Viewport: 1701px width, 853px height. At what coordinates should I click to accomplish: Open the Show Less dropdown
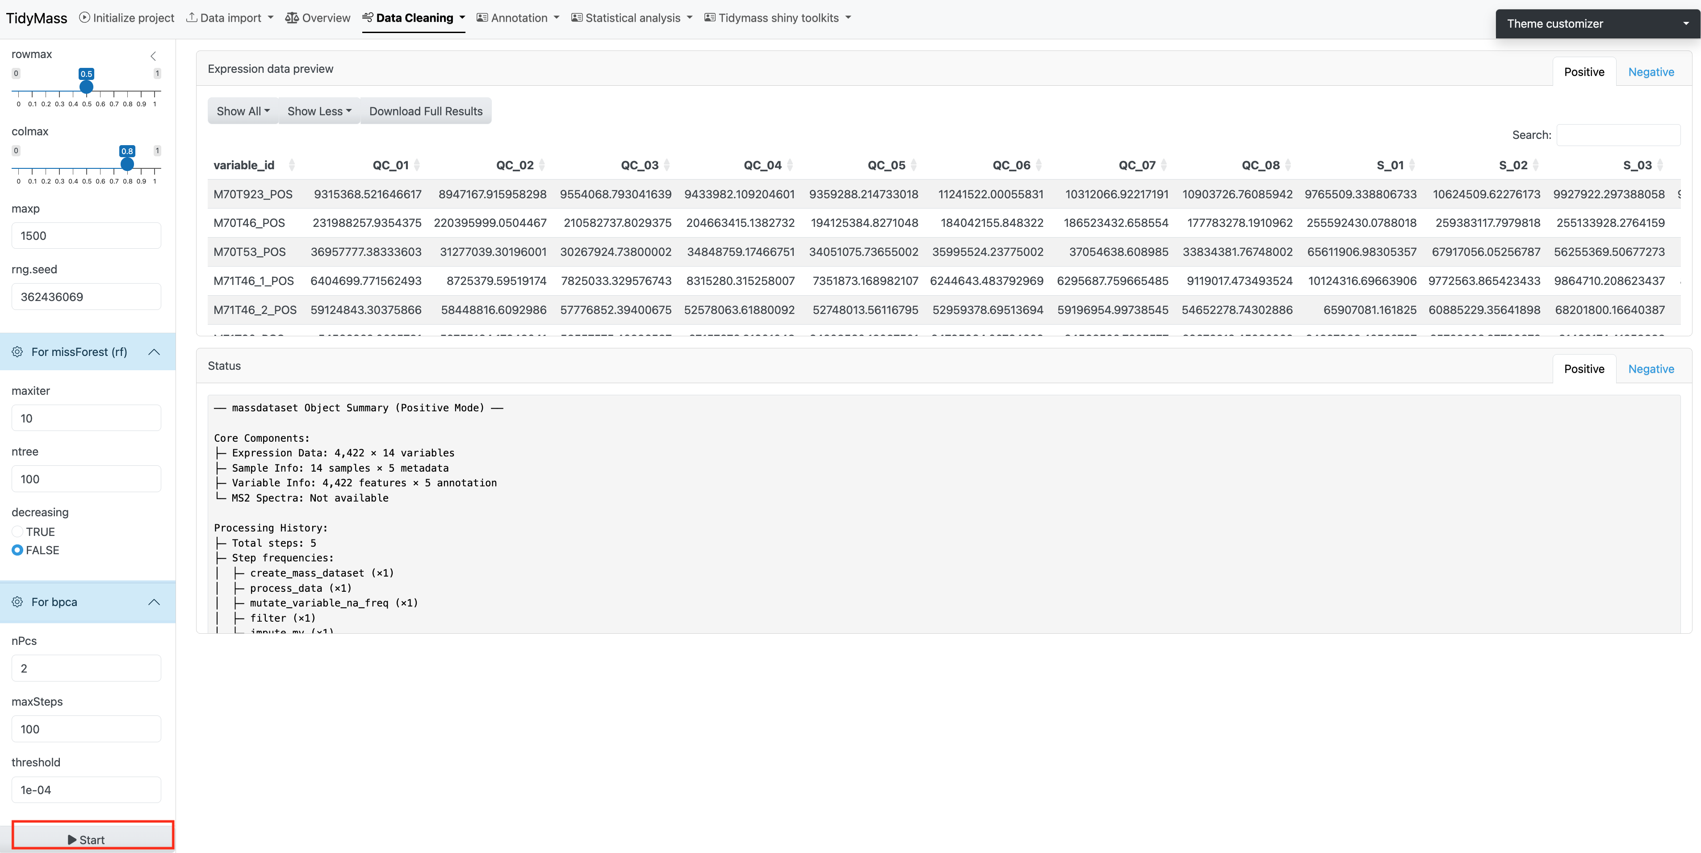coord(319,111)
